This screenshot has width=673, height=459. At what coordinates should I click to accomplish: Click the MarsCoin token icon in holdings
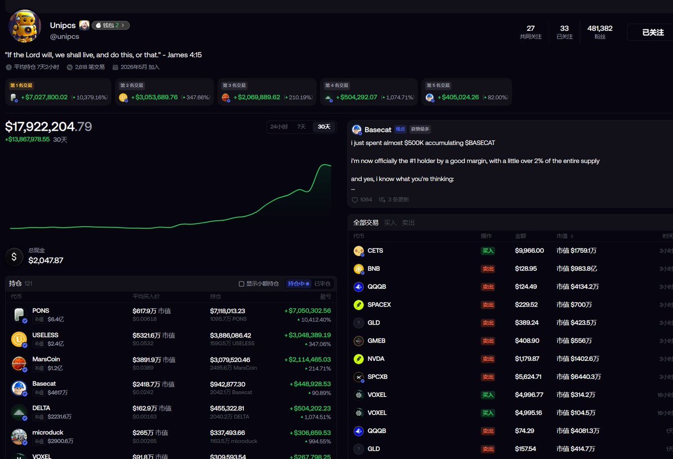[19, 363]
